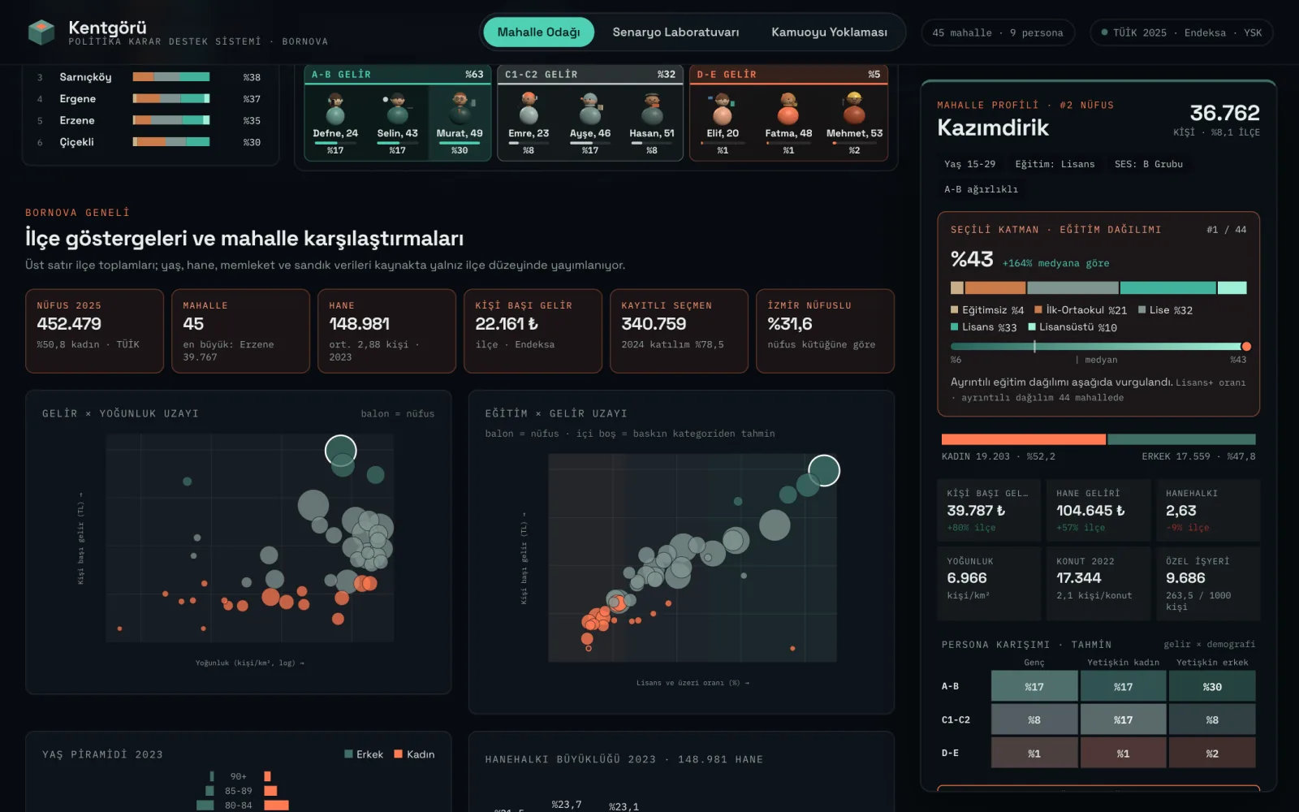
Task: Click the TÜİK 2025 data source pill
Action: pos(1181,32)
